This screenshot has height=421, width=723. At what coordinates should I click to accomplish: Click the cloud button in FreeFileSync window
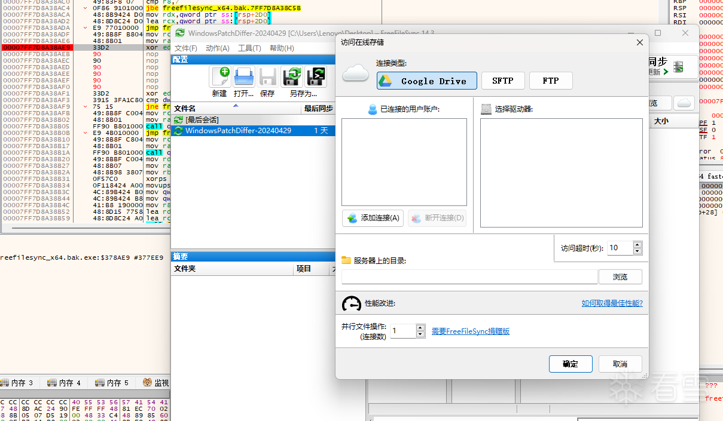pyautogui.click(x=684, y=103)
